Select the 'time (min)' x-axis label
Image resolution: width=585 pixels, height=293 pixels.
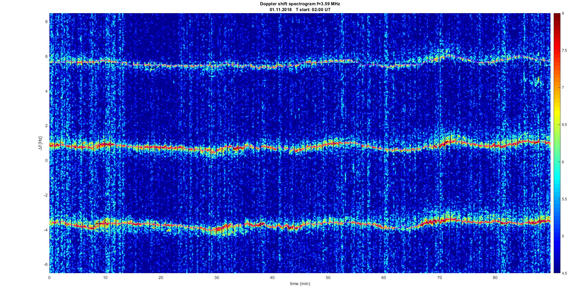tap(300, 284)
